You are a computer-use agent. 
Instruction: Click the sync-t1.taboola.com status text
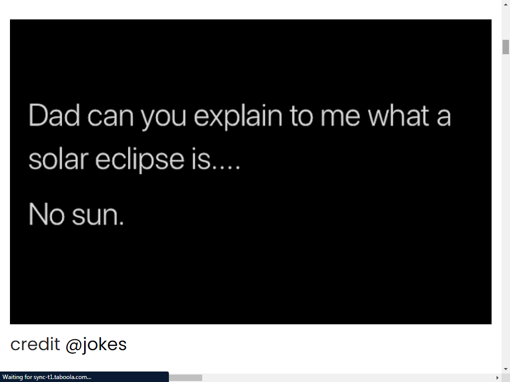coord(60,377)
